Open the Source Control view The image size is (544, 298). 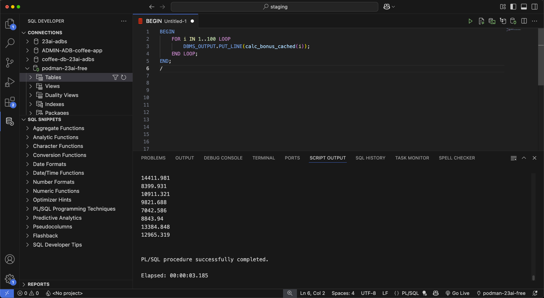[10, 62]
